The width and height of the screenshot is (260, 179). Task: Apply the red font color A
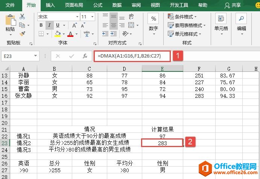click(x=70, y=34)
